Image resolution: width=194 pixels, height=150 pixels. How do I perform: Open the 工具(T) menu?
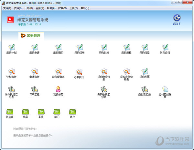pos(73,8)
